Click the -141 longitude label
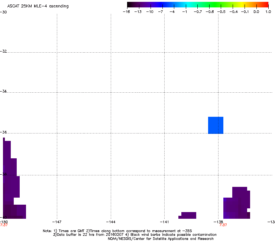The width and height of the screenshot is (275, 241). [x=164, y=222]
